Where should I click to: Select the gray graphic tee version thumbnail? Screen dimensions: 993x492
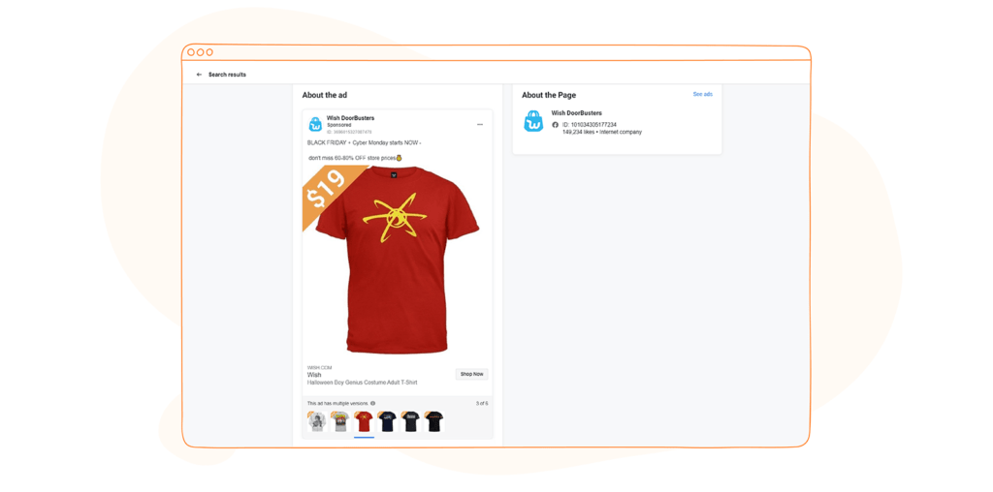coord(340,421)
